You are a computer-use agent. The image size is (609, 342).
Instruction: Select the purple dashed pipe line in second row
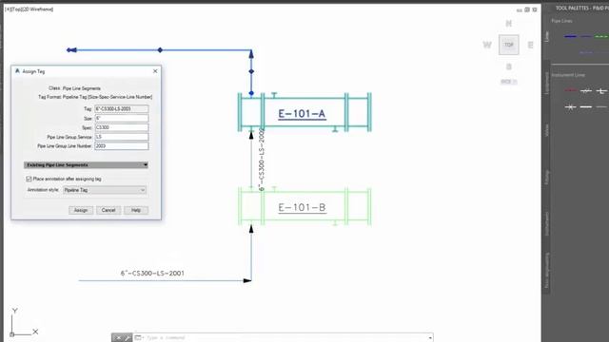pos(586,52)
